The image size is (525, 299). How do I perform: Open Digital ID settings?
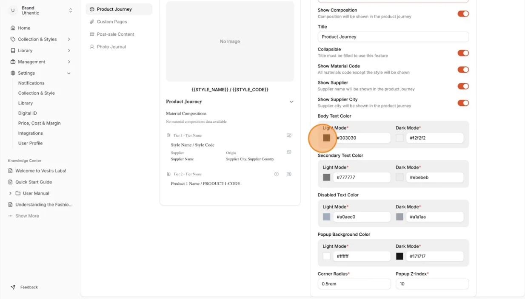coord(28,113)
